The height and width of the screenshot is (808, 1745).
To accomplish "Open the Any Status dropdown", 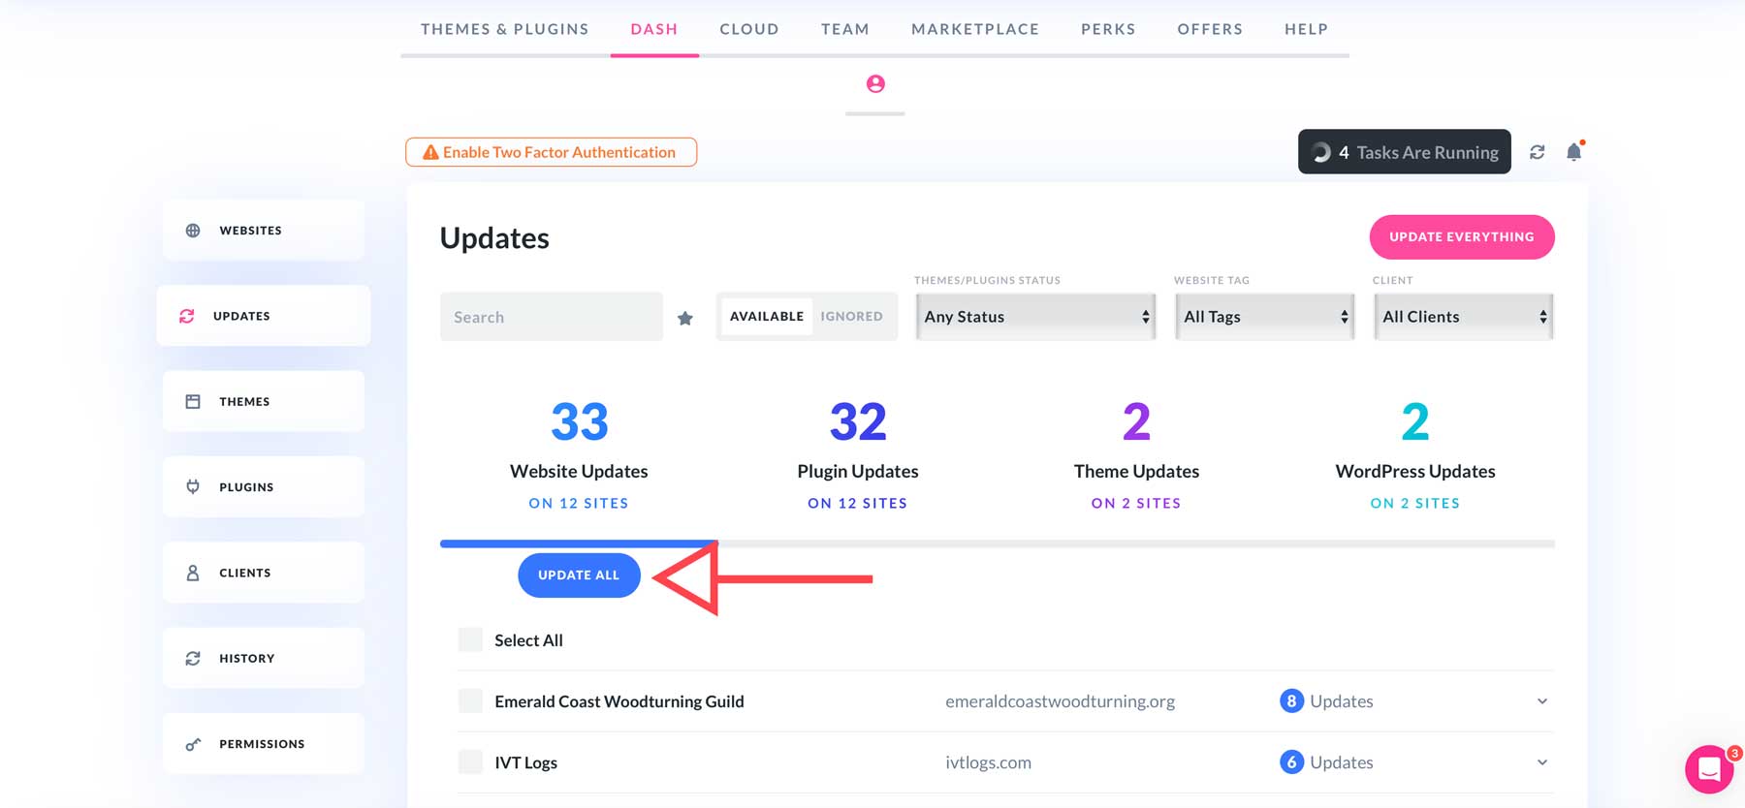I will click(x=1035, y=317).
